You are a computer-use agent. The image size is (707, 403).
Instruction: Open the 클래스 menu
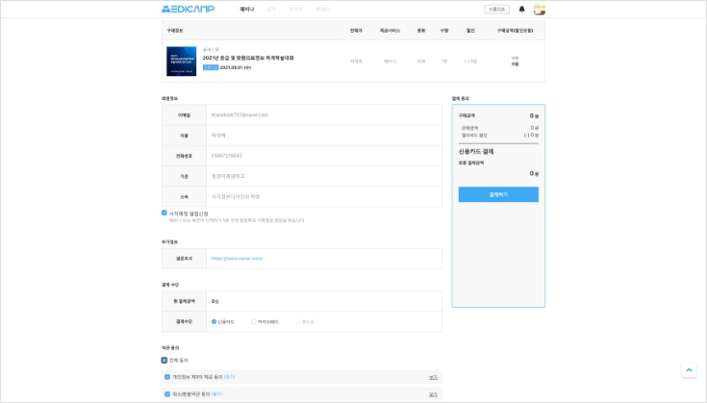tap(323, 9)
